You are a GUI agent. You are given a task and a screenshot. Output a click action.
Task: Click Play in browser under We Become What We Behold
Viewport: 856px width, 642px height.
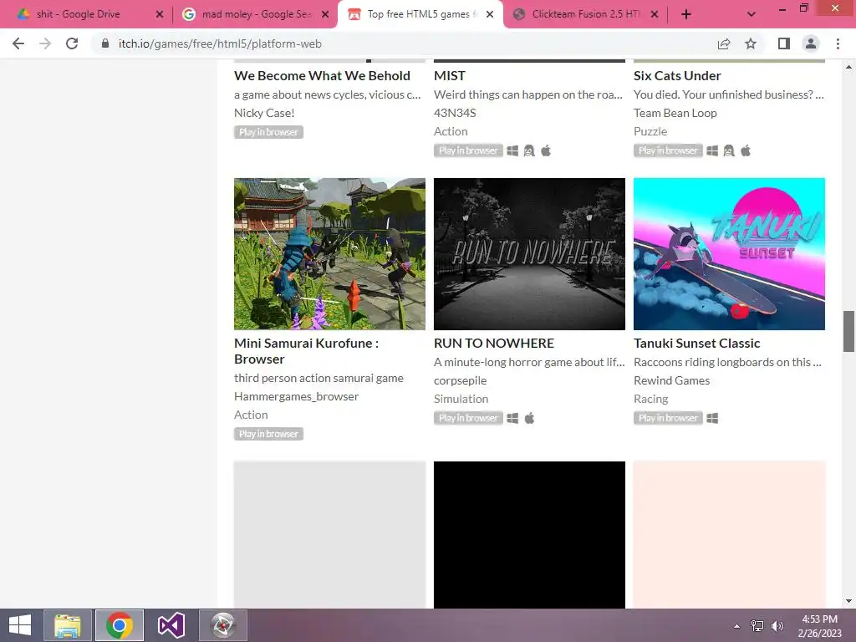pos(268,132)
